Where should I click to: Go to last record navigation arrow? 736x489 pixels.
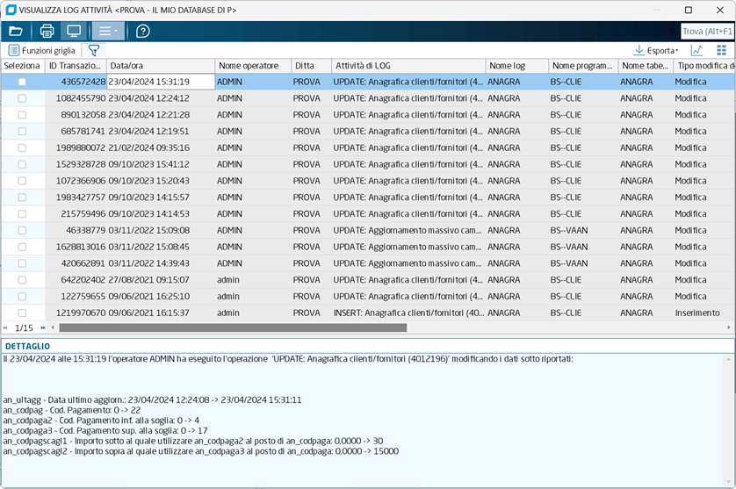point(43,327)
